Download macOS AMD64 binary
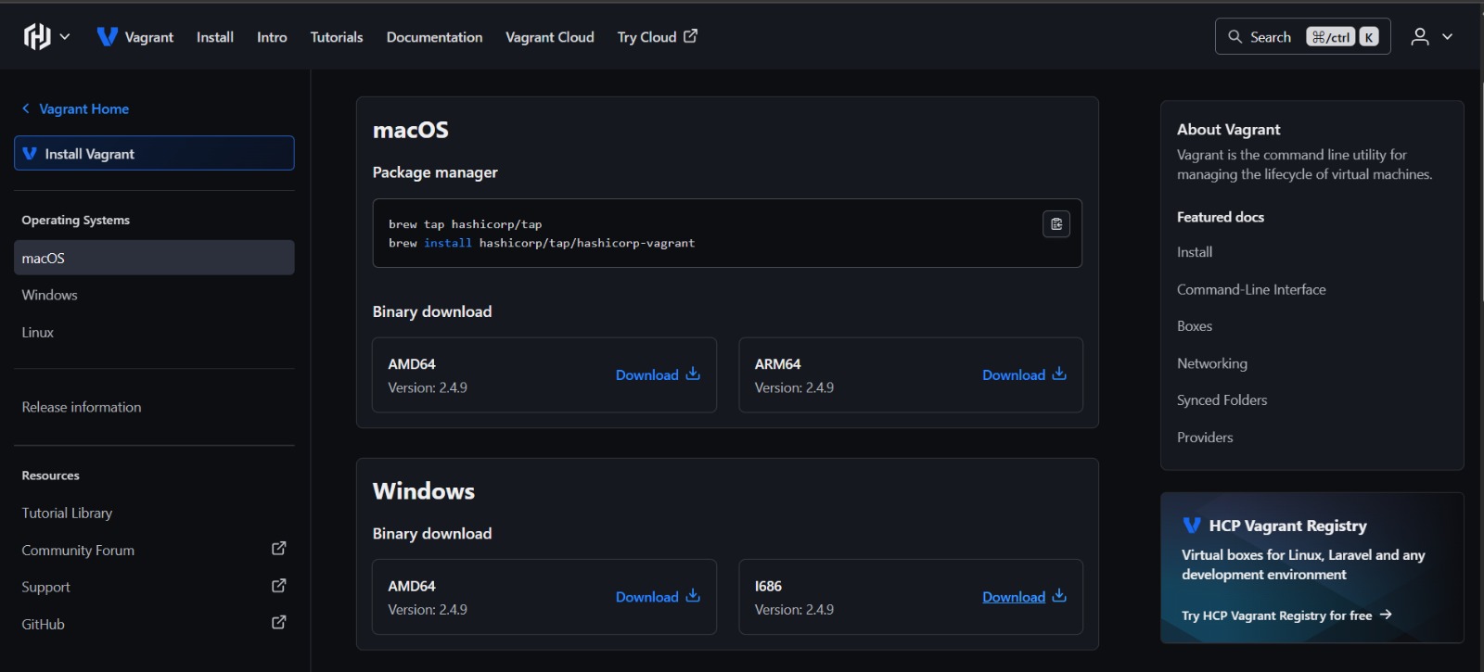Image resolution: width=1484 pixels, height=672 pixels. (x=658, y=374)
